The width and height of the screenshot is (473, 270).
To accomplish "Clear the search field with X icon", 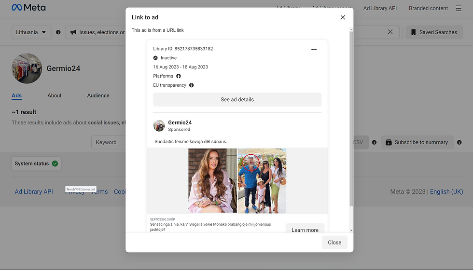I will pos(390,32).
